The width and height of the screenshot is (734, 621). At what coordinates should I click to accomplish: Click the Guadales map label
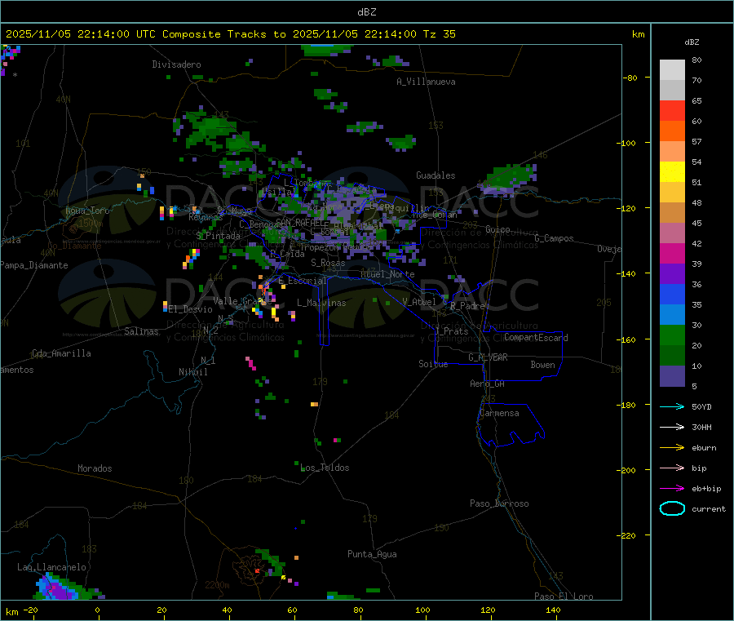click(436, 175)
